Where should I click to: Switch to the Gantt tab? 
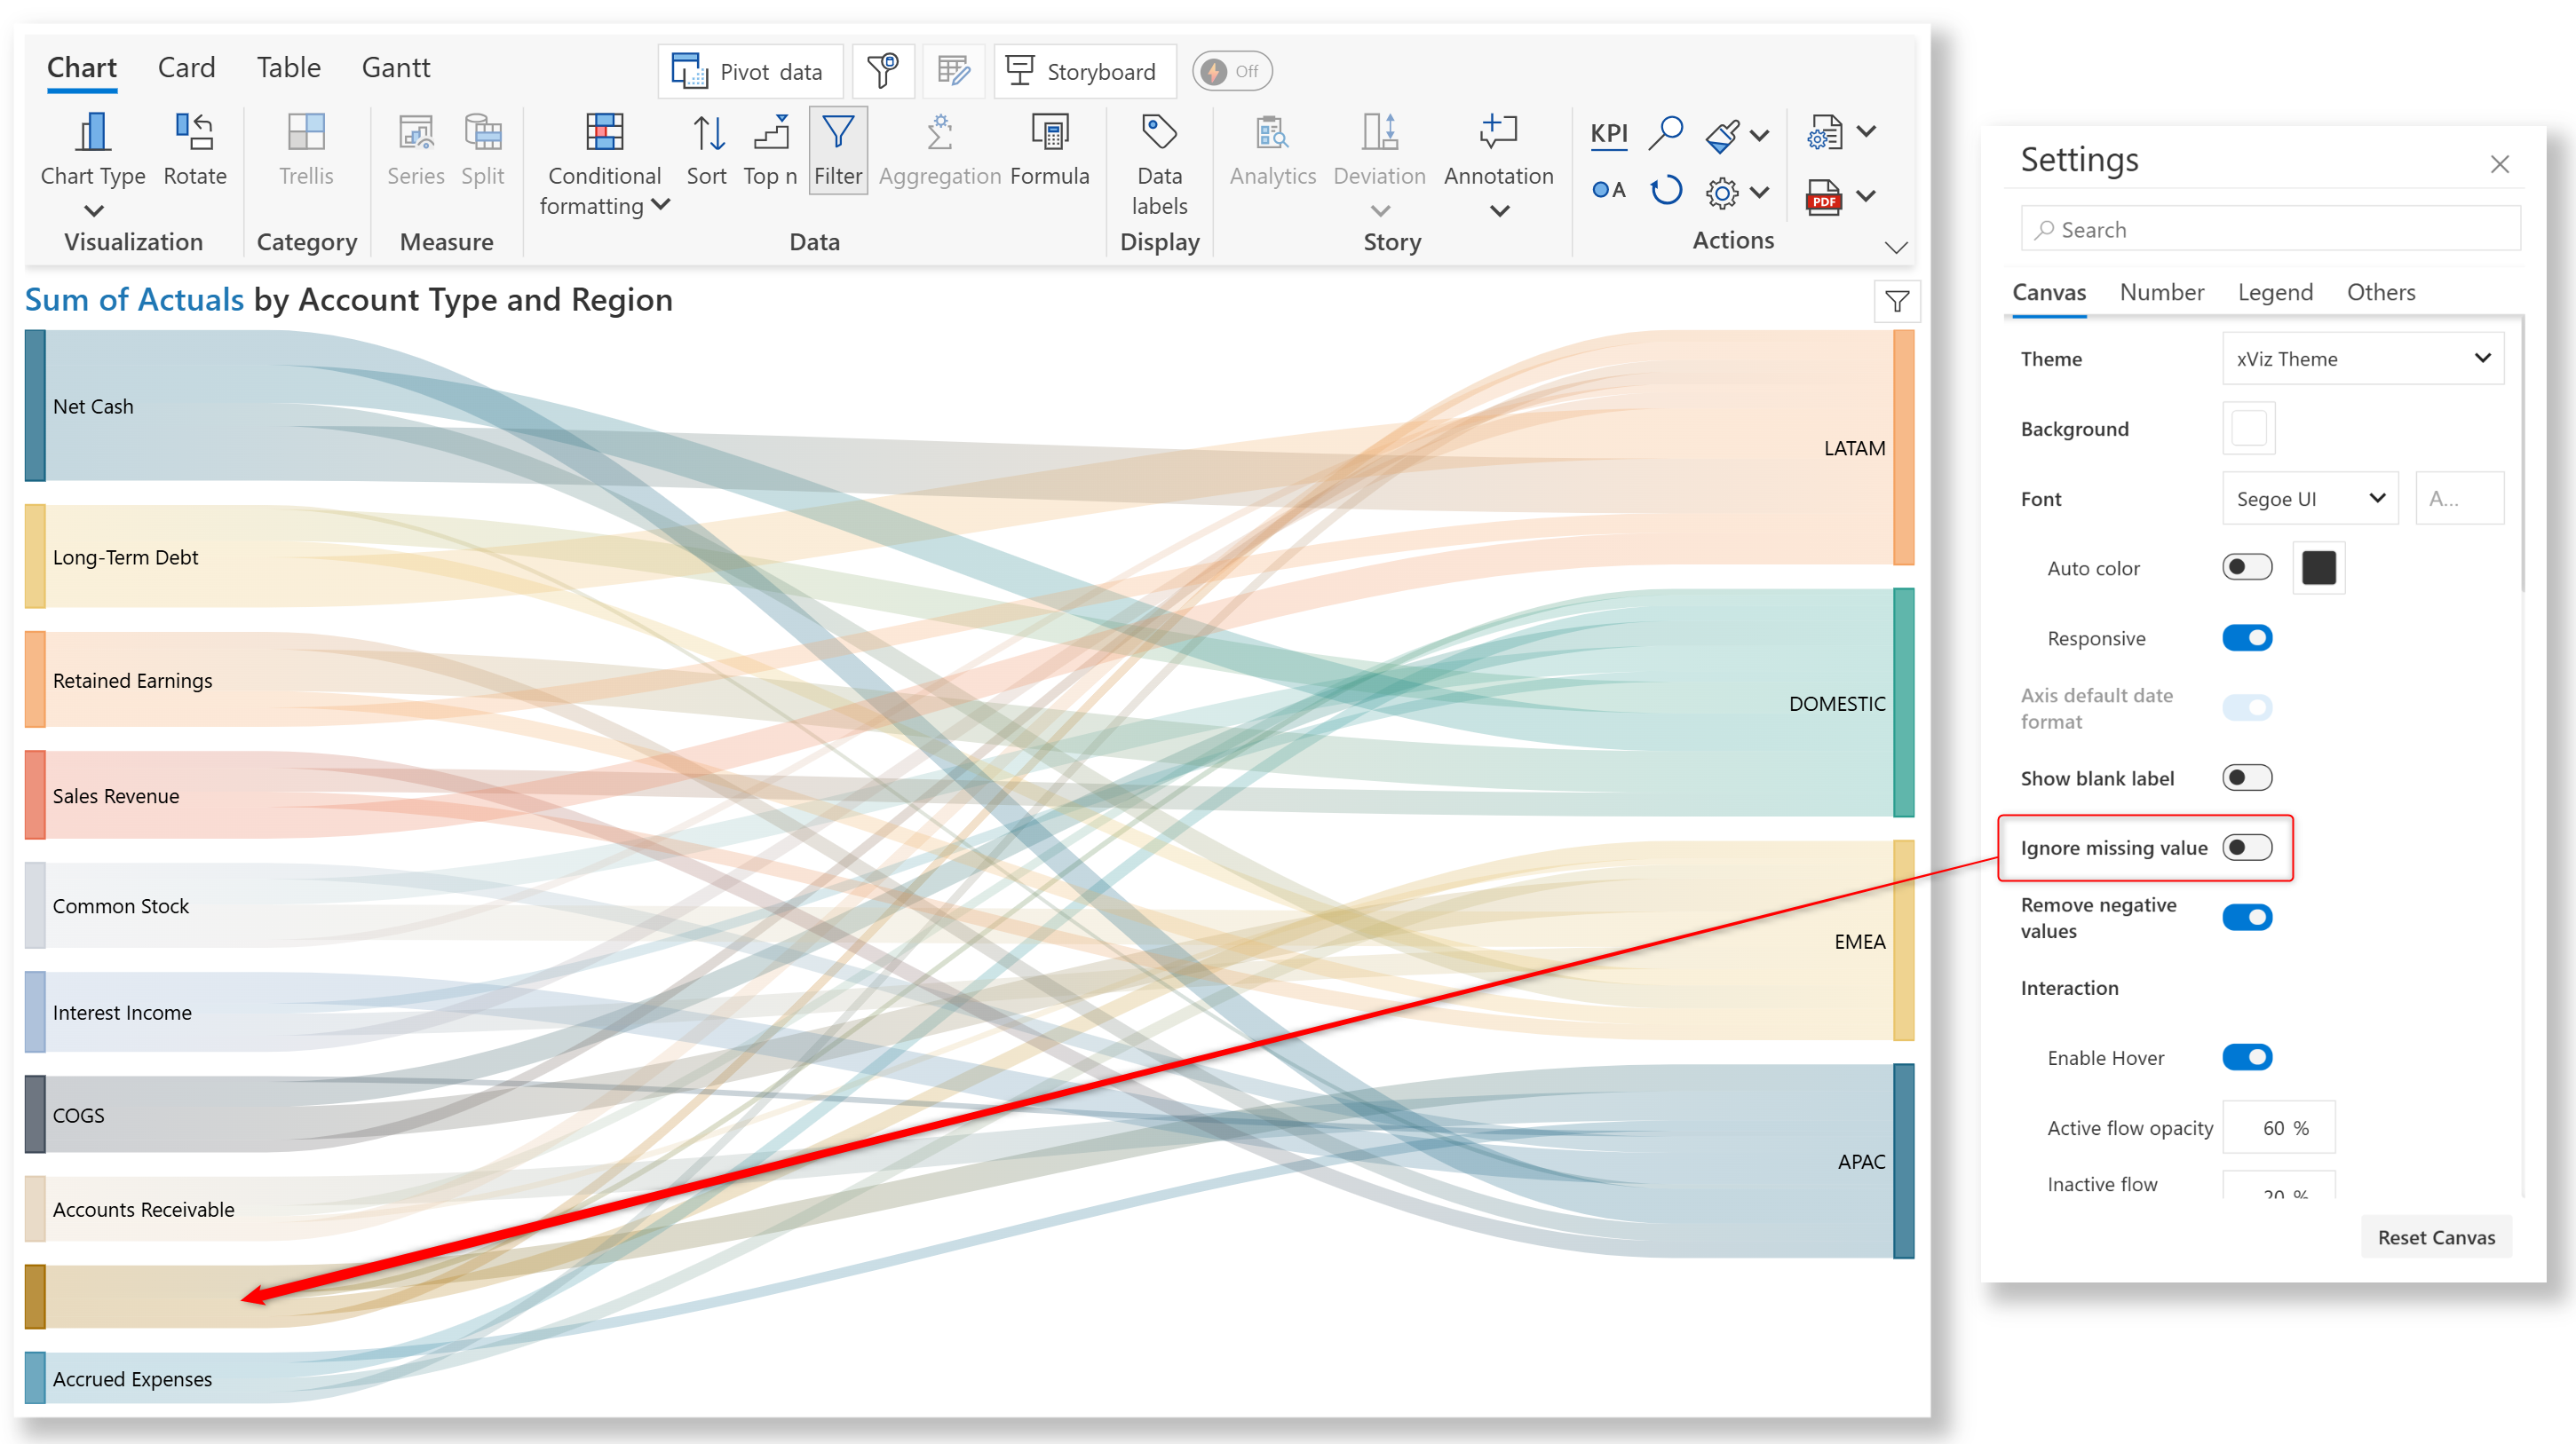pos(395,68)
